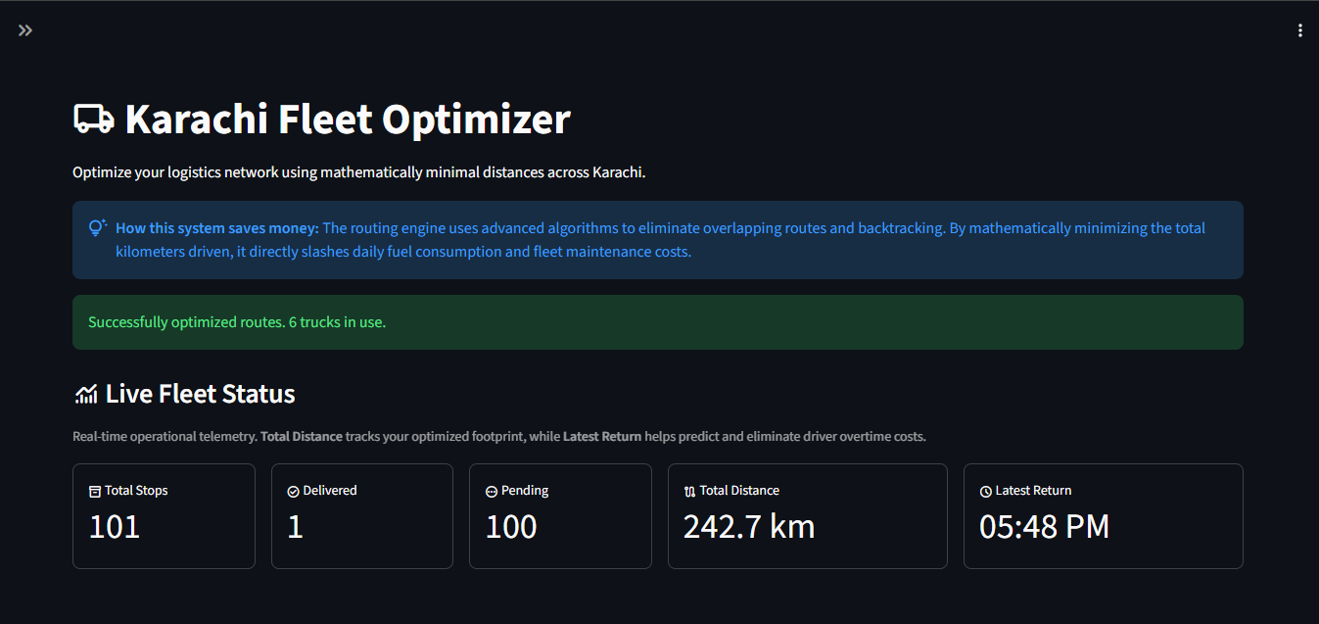Click the Pending circle icon

[x=492, y=492]
